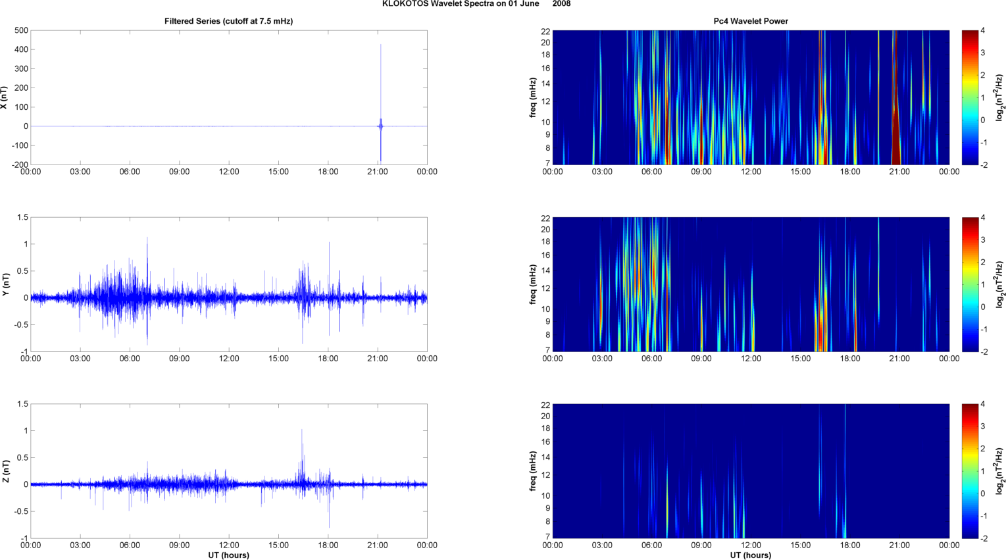Pick the middle wavelet panel's colorbar
Screen dimensions: 1006x560
(970, 284)
